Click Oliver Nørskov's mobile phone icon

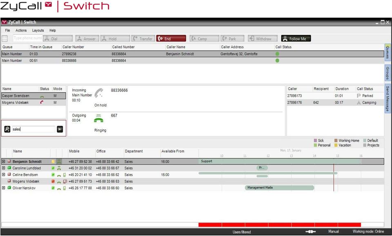[65, 188]
